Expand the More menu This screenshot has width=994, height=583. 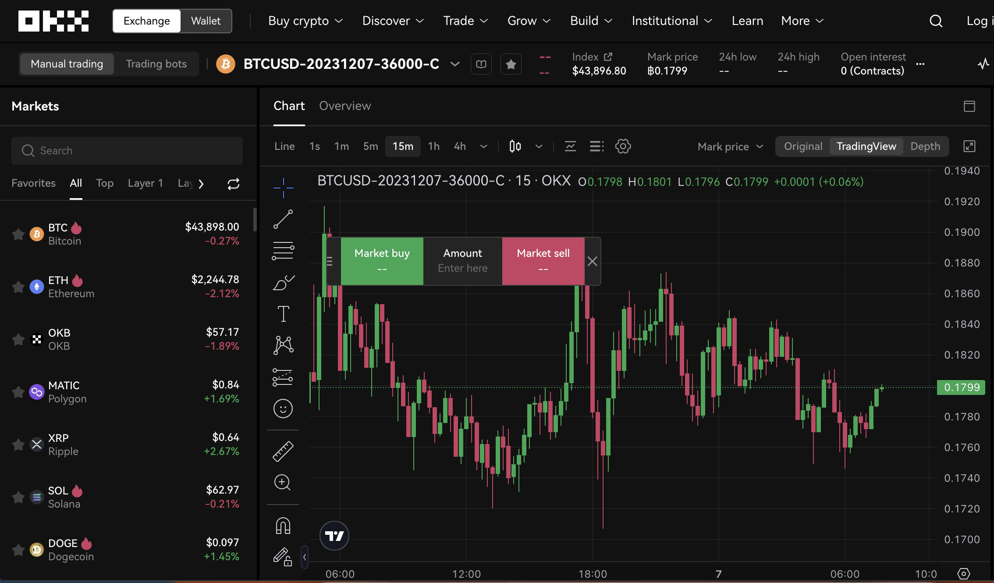(802, 21)
